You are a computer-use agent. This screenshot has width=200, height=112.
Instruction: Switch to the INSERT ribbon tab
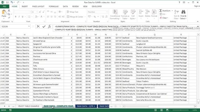click(x=25, y=6)
